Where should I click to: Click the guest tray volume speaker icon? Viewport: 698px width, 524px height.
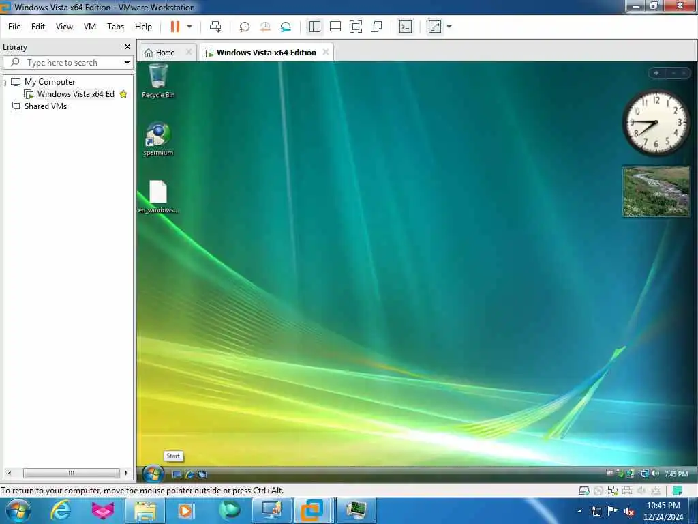(x=655, y=474)
